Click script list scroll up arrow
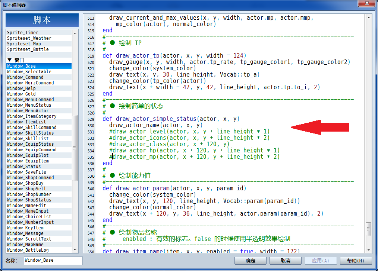Viewport: 378px width, 271px height. pos(75,33)
